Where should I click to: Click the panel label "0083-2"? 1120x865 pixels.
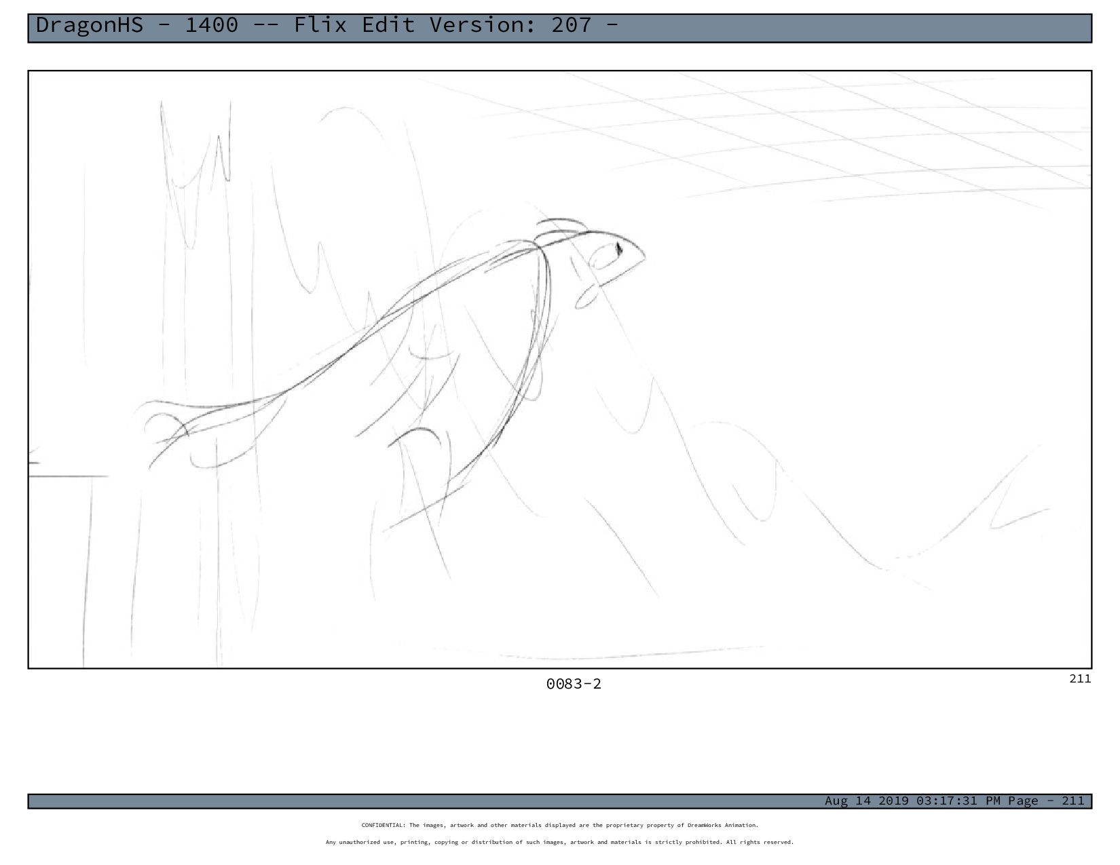574,684
